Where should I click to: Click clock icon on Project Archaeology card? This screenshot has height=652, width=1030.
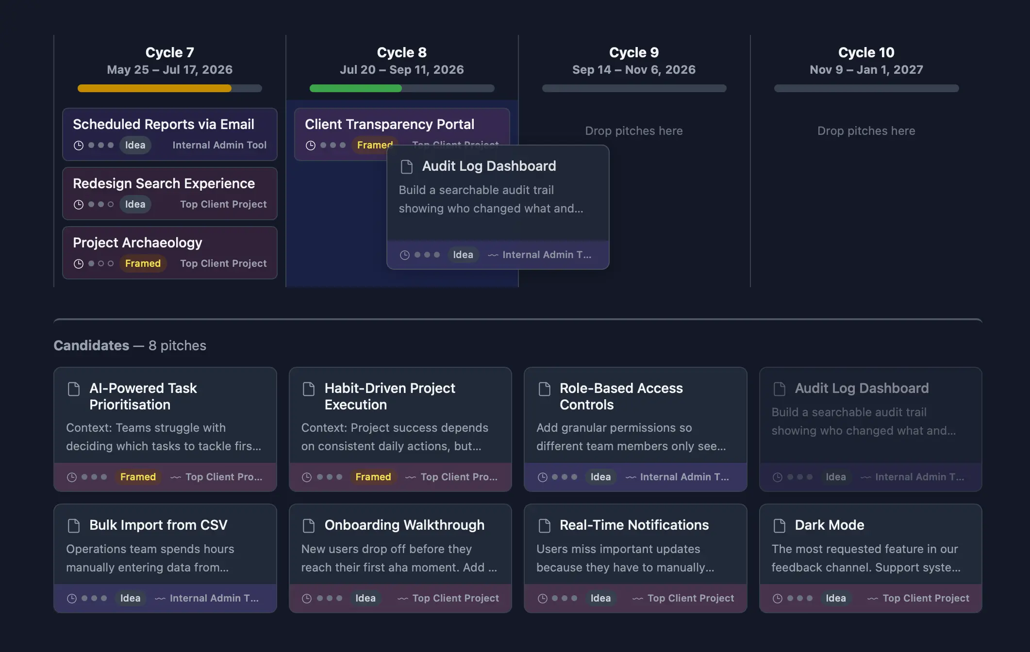(78, 264)
